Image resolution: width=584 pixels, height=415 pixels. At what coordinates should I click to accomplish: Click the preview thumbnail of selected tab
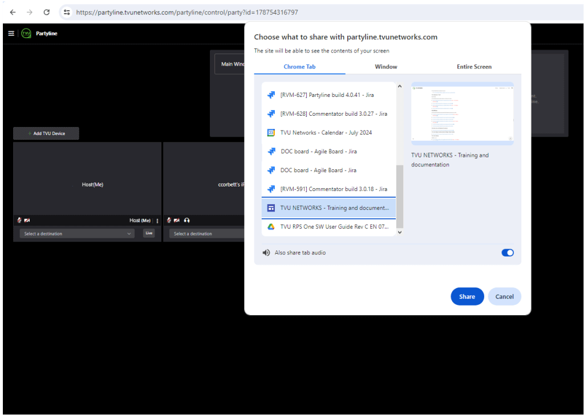pos(462,113)
